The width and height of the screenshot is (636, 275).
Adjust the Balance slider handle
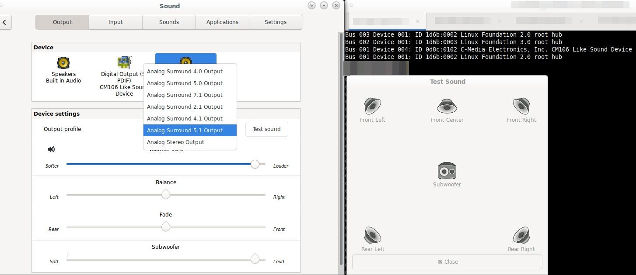166,195
